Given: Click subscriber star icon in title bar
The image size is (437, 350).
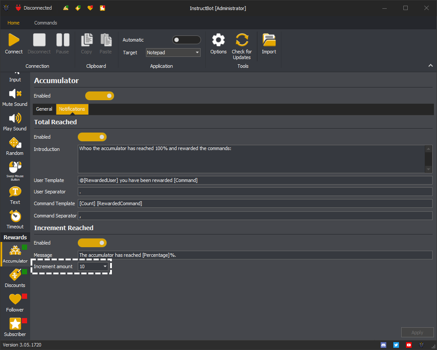Looking at the screenshot, I should pyautogui.click(x=103, y=8).
